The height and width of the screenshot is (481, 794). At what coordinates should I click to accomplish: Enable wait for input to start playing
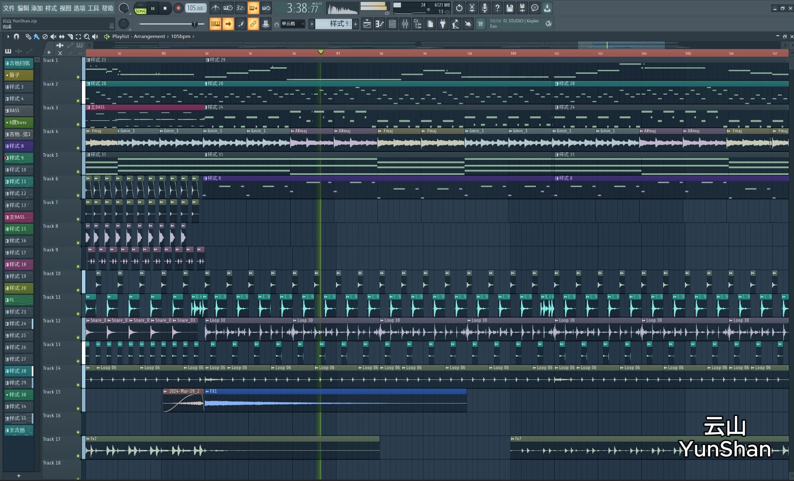point(228,8)
